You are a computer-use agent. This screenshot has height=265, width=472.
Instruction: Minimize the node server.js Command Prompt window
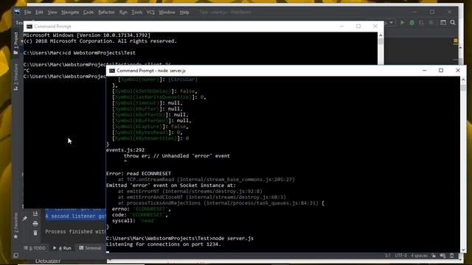425,71
